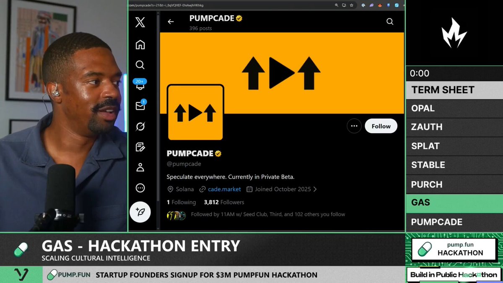503x283 pixels.
Task: Go to the Home feed icon
Action: 140,44
